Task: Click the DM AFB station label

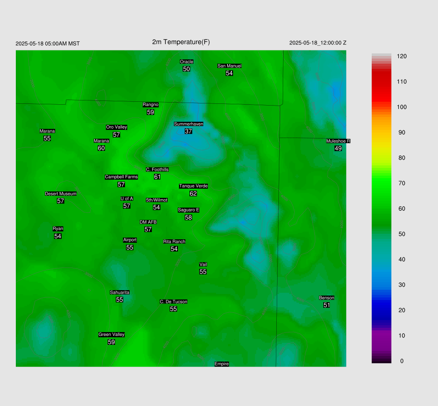Action: [x=148, y=222]
